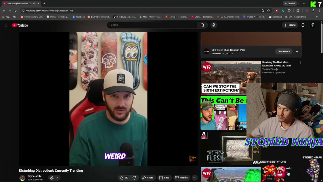Open the sponsored ruglet.com advertiser link

tap(228, 54)
